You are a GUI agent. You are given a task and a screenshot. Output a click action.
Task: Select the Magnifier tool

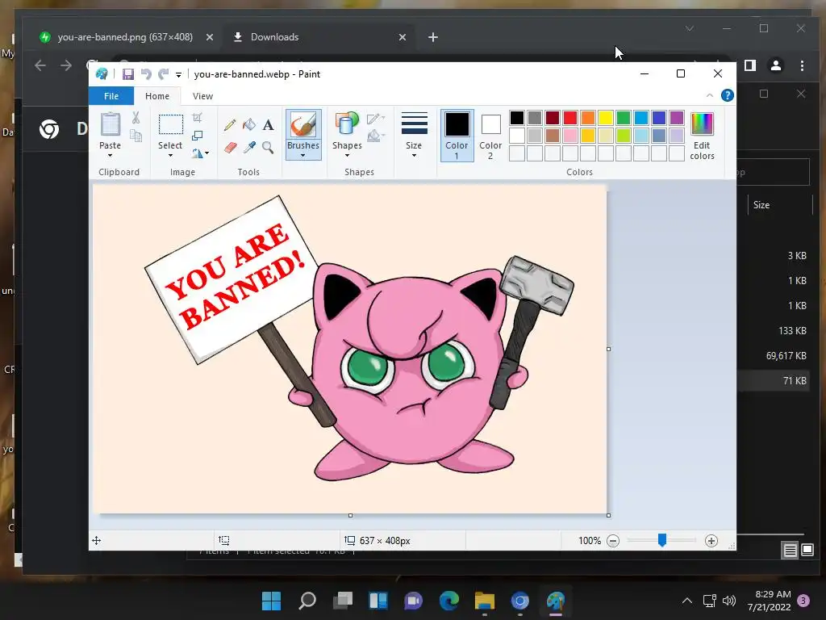pos(268,148)
